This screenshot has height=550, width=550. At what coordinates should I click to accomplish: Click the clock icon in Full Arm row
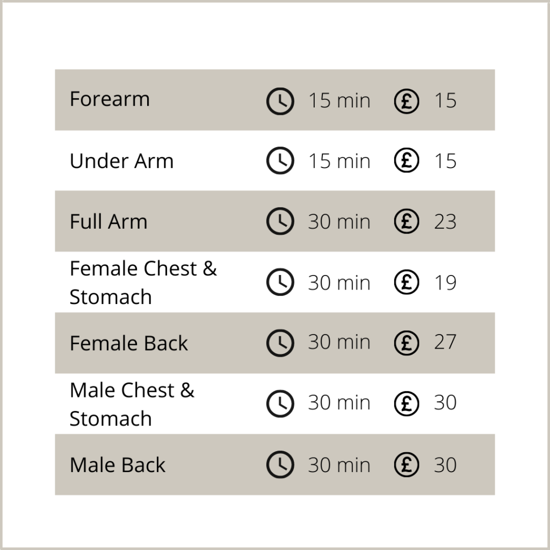[280, 221]
